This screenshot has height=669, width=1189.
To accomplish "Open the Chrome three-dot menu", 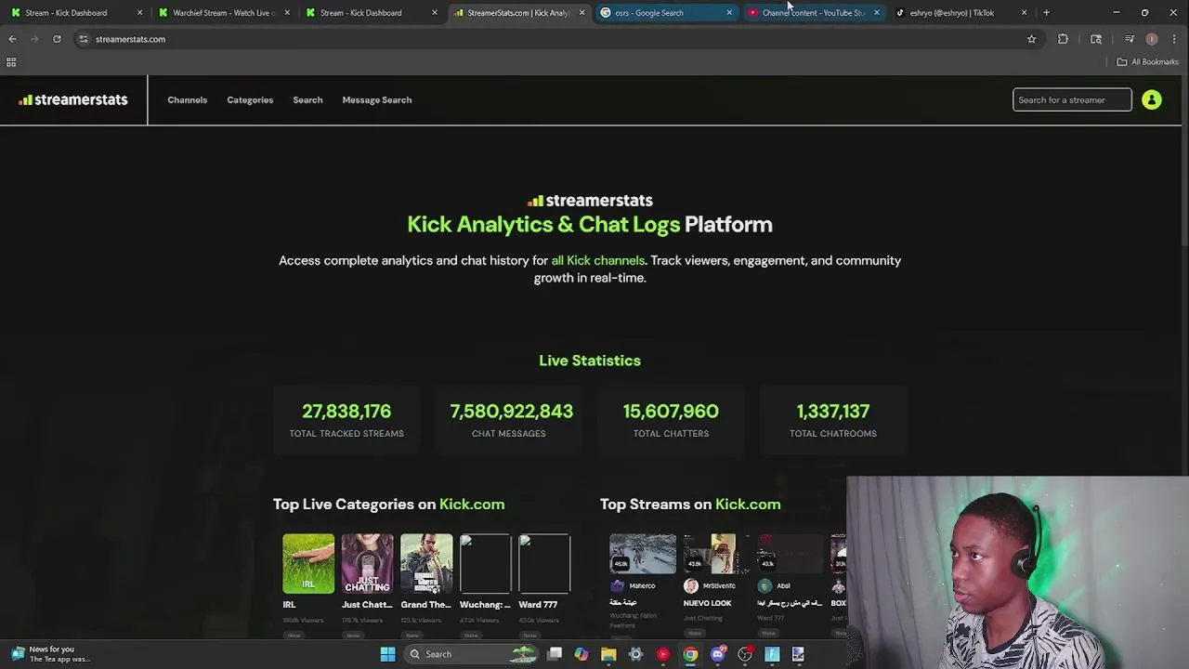I will (1175, 39).
